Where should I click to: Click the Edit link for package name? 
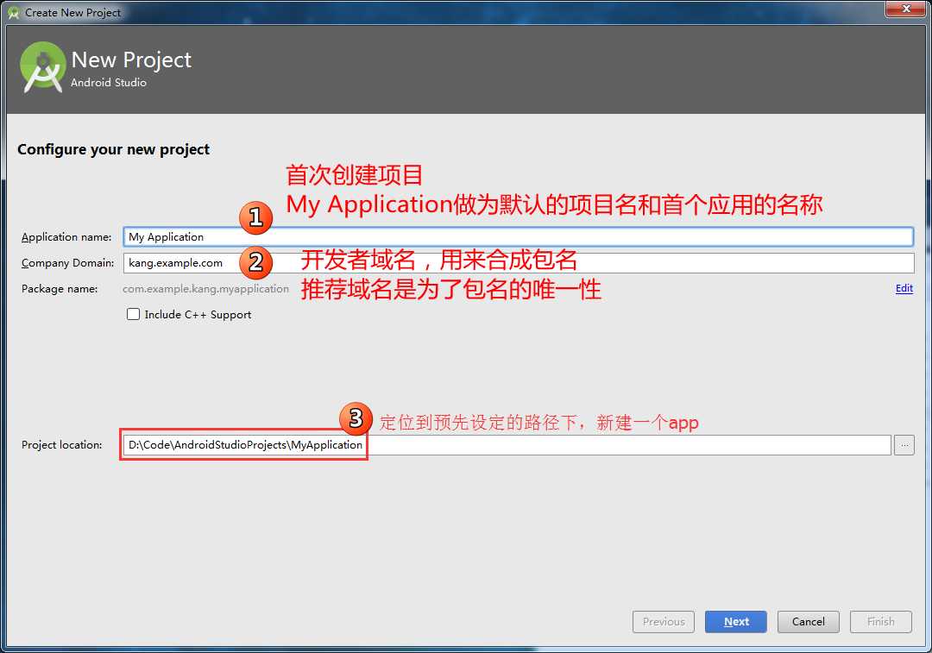(904, 288)
